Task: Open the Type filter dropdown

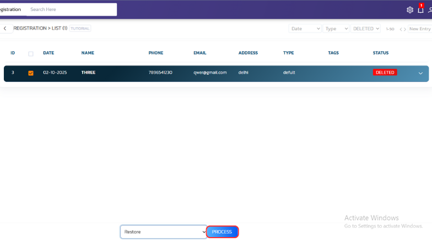Action: (336, 29)
